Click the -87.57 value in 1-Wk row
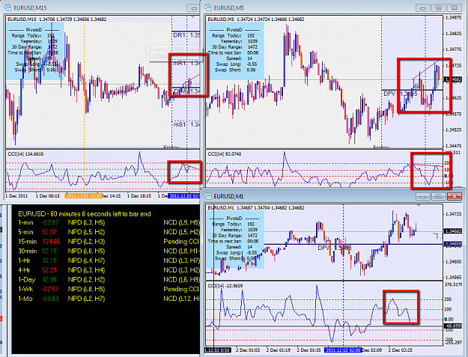The width and height of the screenshot is (468, 357). tap(50, 290)
